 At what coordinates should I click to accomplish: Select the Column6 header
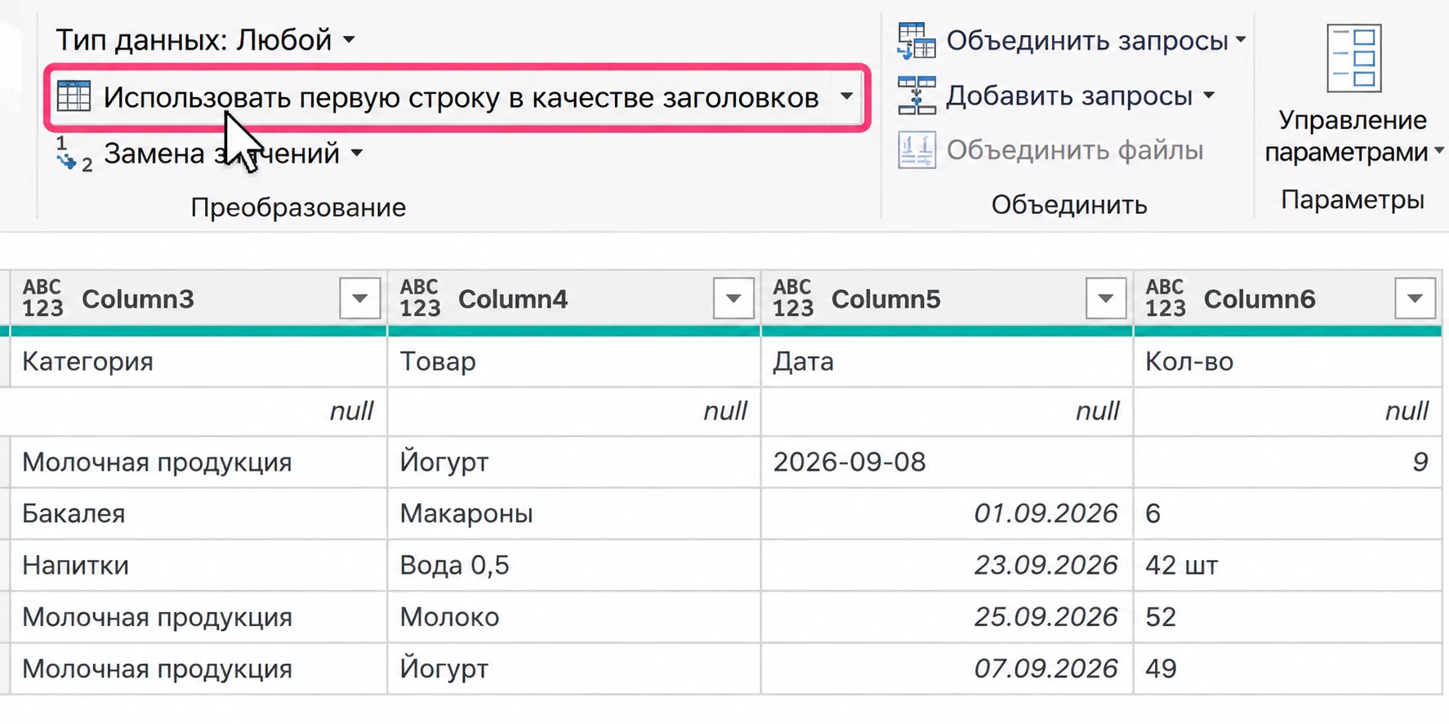(1260, 300)
